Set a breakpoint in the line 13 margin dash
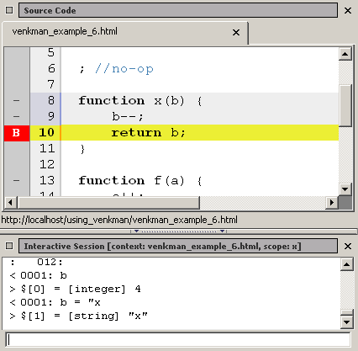Screen dimensions: 358x351 point(17,180)
